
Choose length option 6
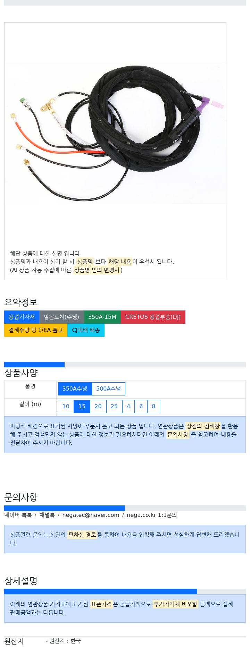[x=141, y=407]
